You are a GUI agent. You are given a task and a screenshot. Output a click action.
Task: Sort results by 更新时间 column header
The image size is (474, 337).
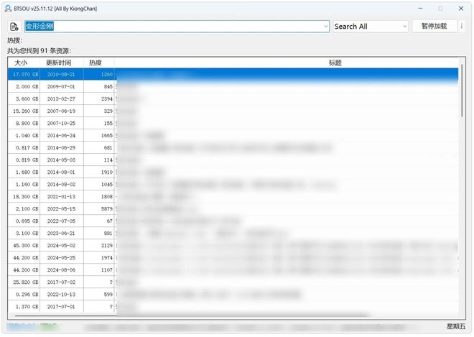(62, 63)
